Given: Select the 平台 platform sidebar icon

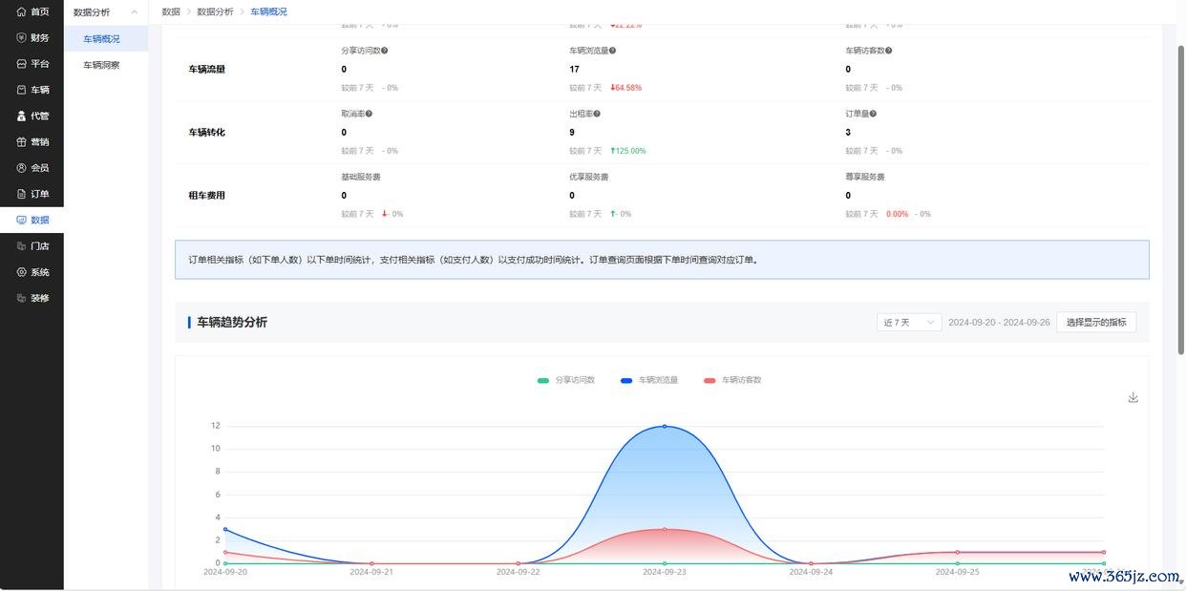Looking at the screenshot, I should tap(21, 64).
